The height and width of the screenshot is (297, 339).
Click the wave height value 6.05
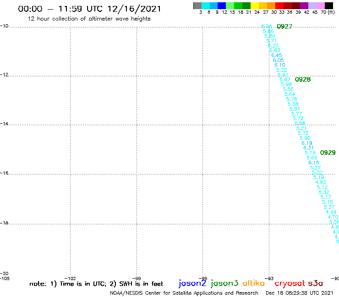pos(278,60)
